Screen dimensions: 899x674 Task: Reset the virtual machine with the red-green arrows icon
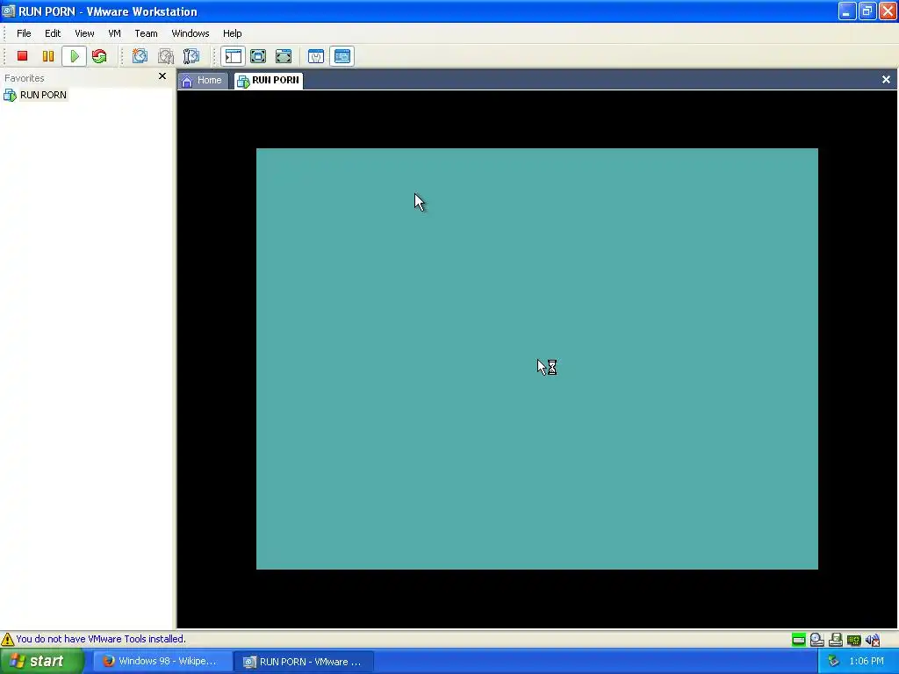[99, 55]
